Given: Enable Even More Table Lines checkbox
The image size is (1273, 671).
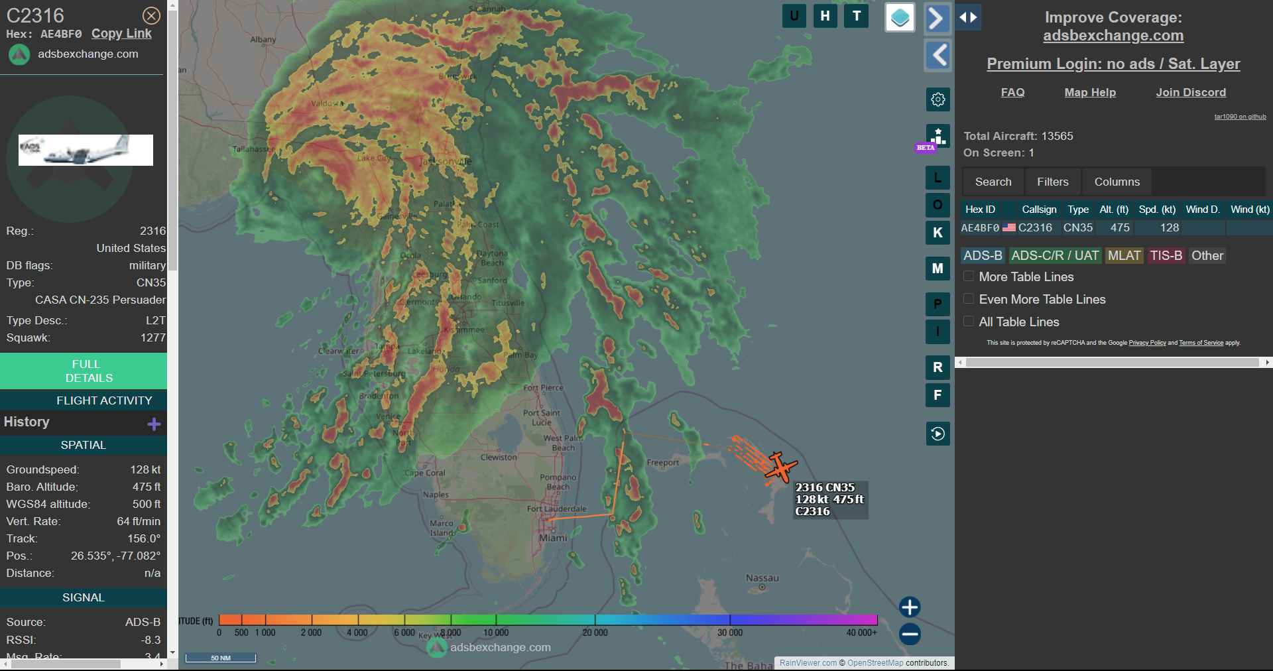Looking at the screenshot, I should click(x=969, y=299).
